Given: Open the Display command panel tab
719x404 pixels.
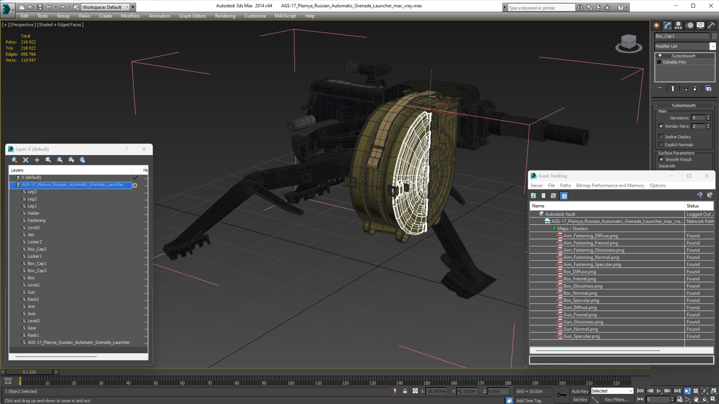Looking at the screenshot, I should 700,25.
